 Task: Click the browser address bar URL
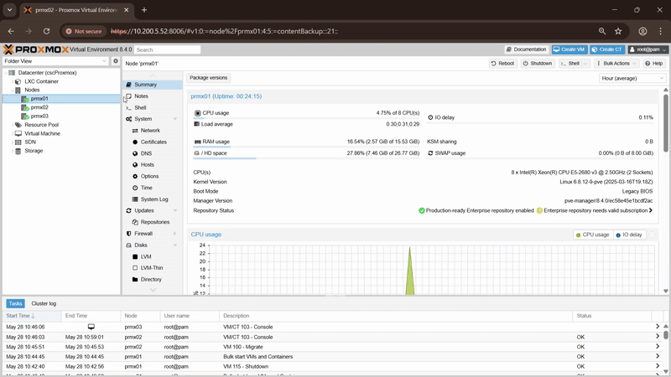pyautogui.click(x=224, y=31)
